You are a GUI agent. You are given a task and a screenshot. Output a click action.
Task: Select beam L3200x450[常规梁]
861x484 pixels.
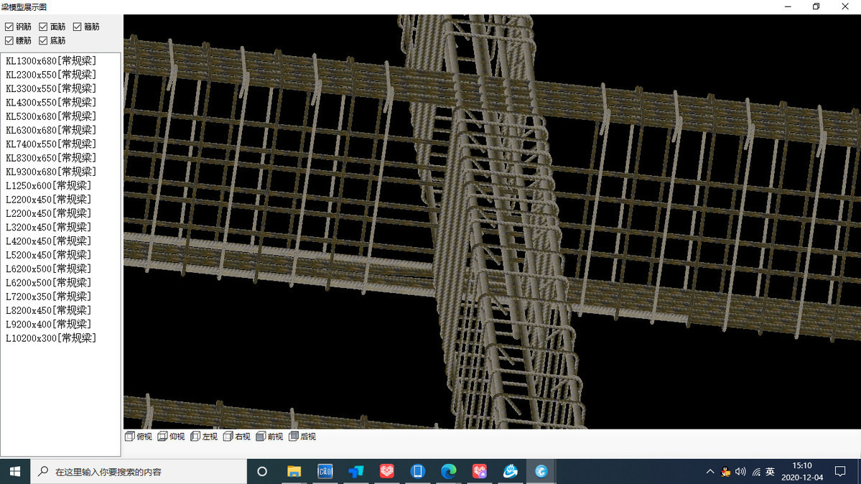tap(48, 227)
